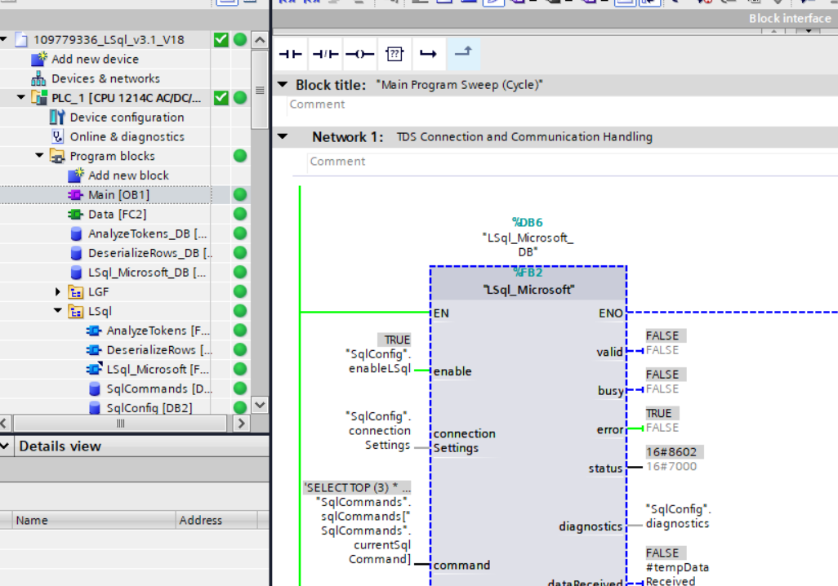838x586 pixels.
Task: Click Add new block
Action: (x=128, y=175)
